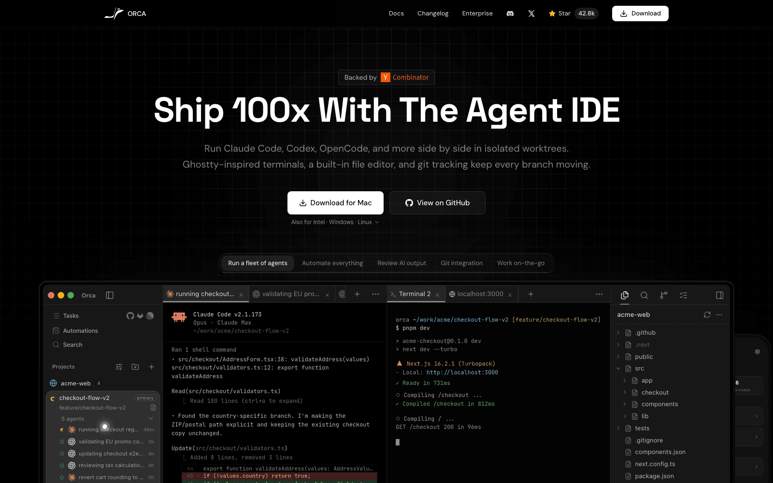Star the repository via Star 42.8k
The width and height of the screenshot is (773, 483).
coord(573,14)
